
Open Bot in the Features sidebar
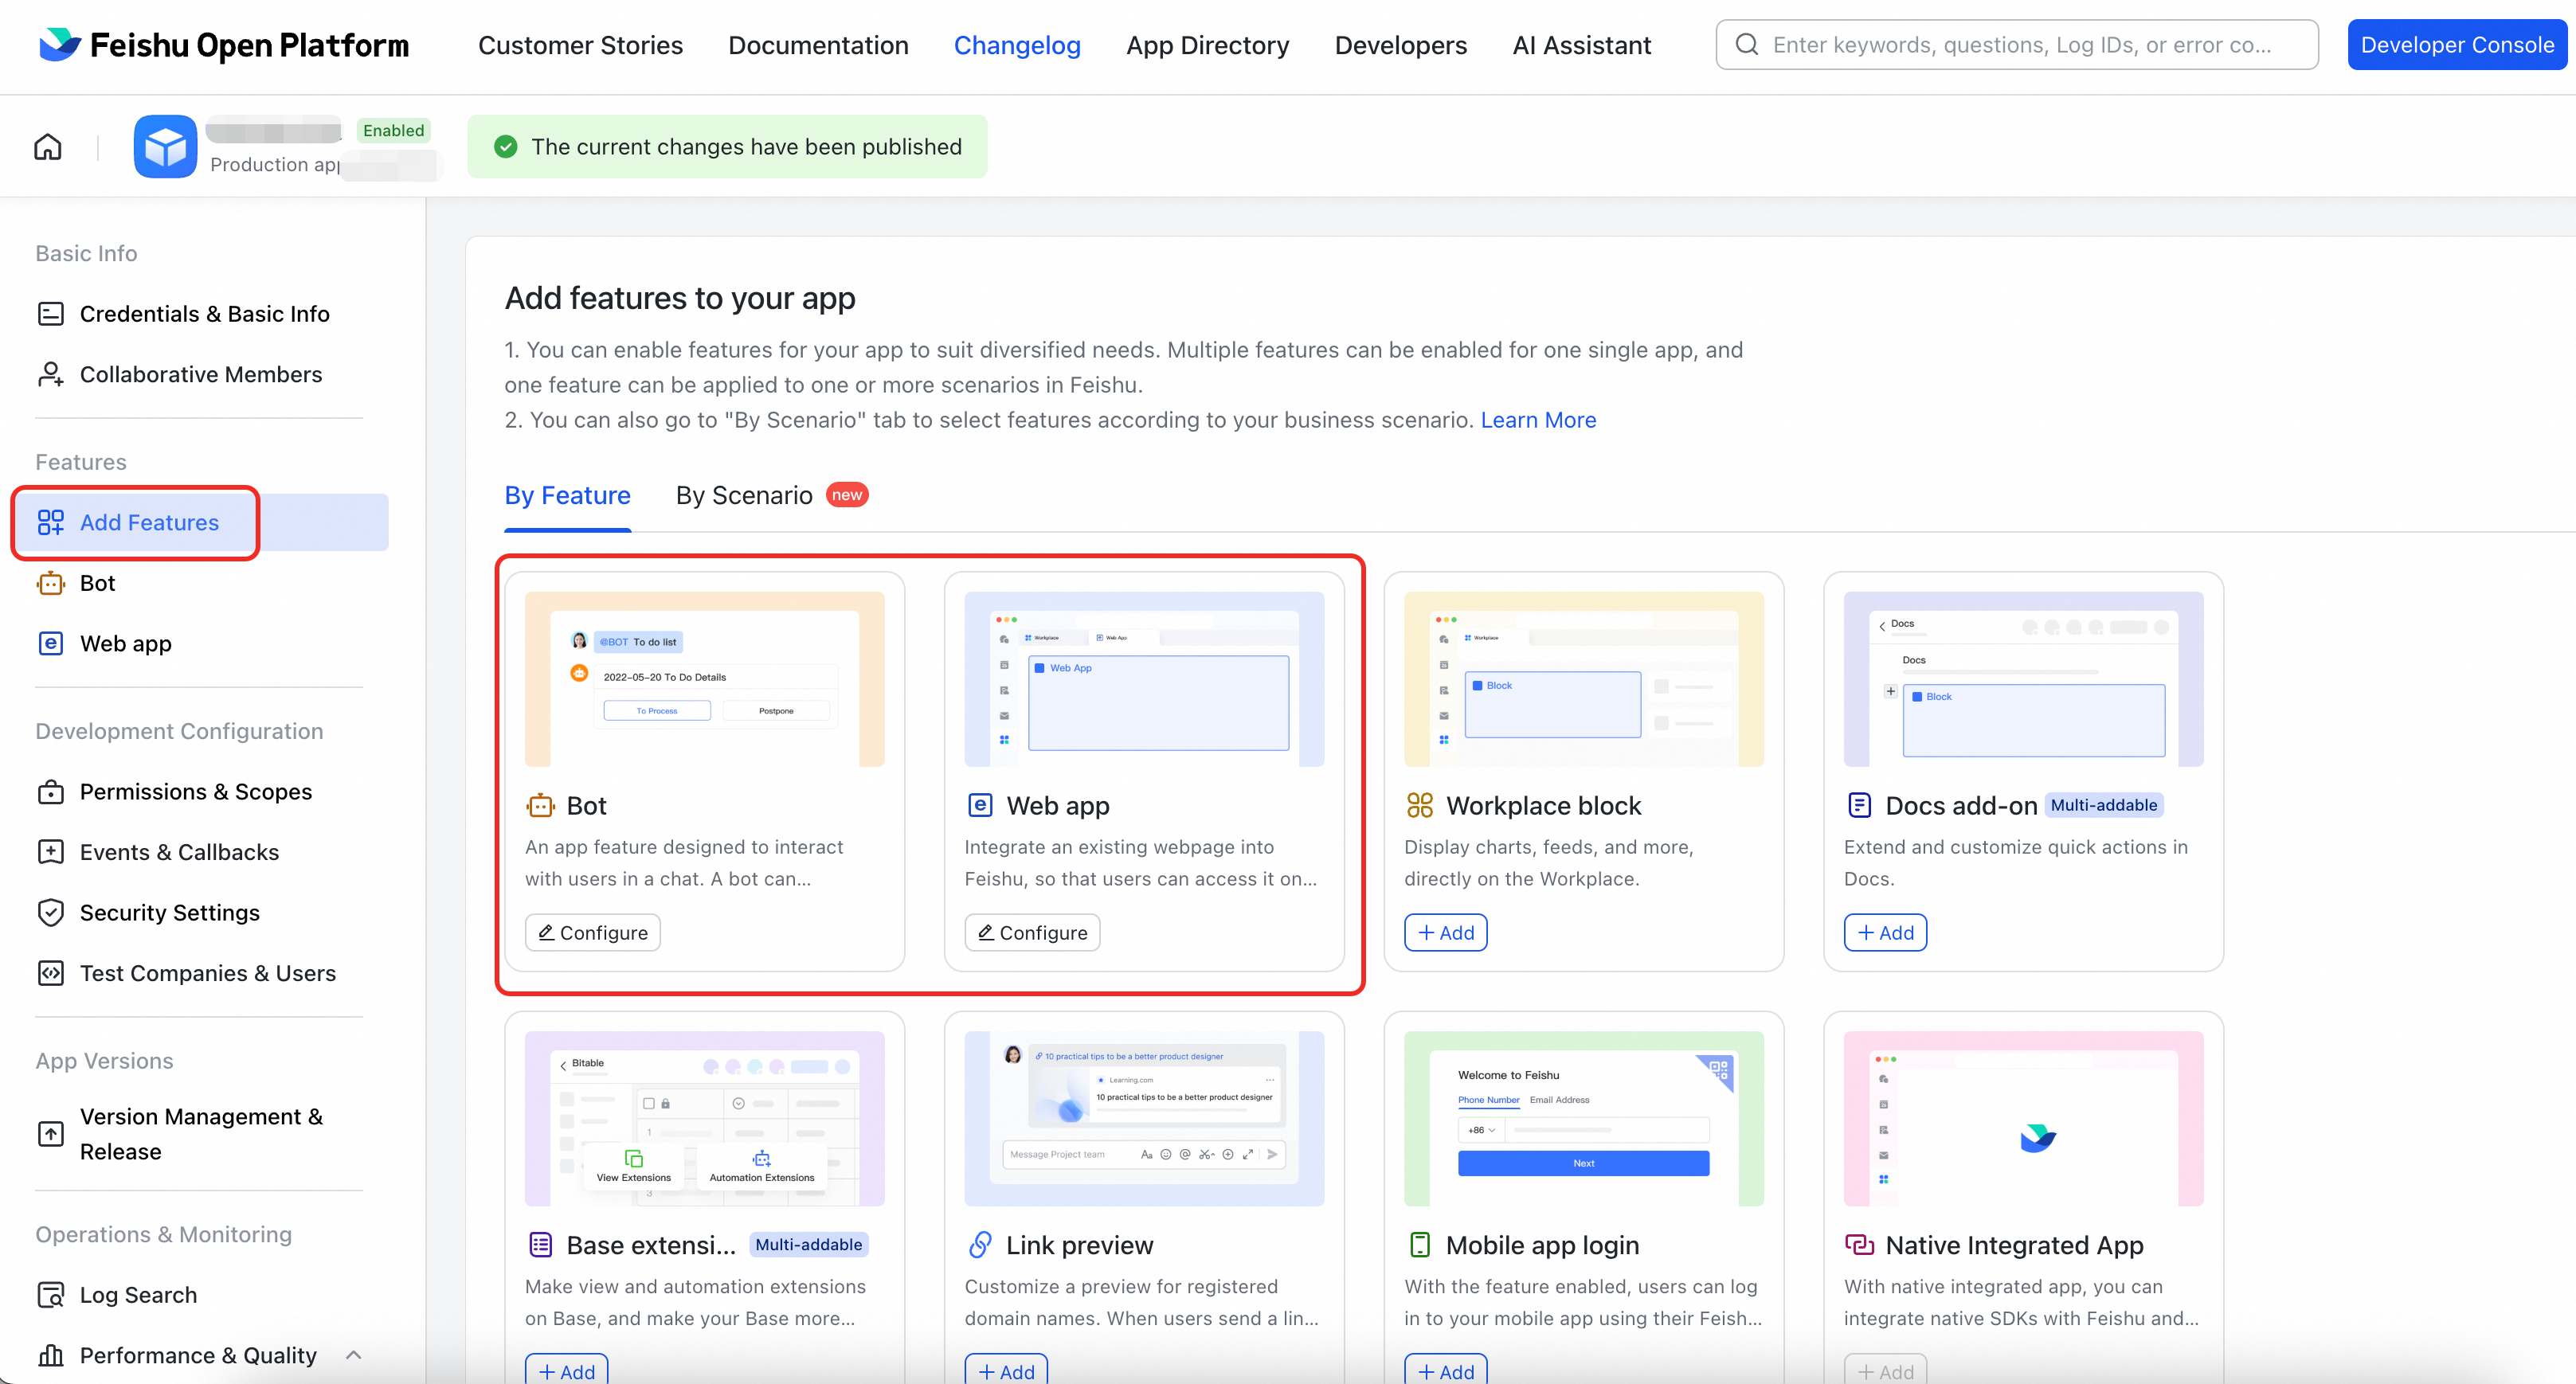click(97, 583)
